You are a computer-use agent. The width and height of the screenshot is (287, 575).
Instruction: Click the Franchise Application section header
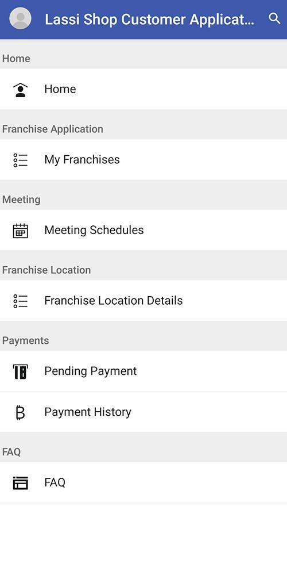click(x=53, y=129)
